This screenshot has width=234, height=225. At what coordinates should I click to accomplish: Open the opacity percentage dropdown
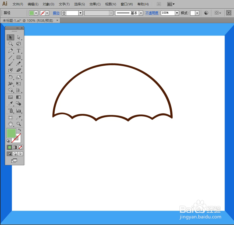[x=176, y=13]
